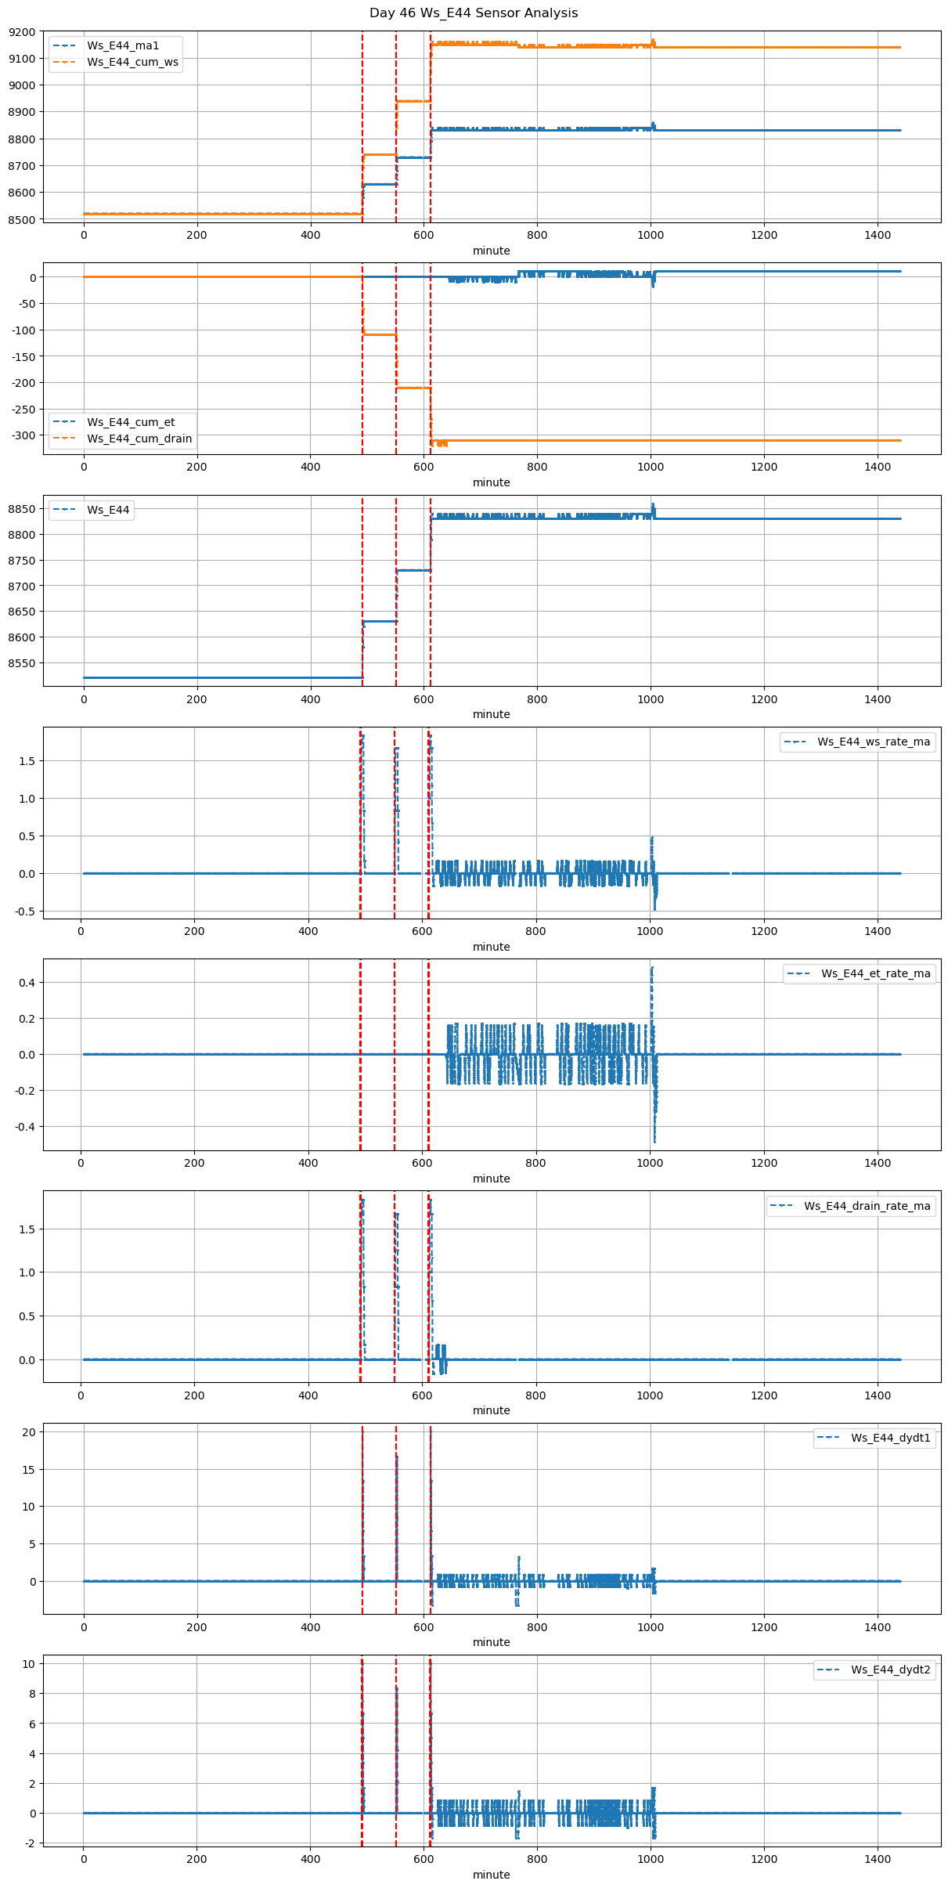Click first red dashed marker in top chart

point(362,125)
